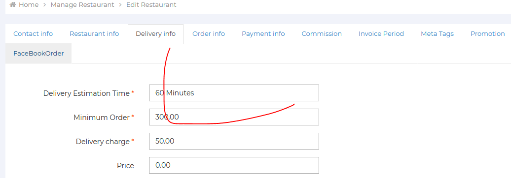511x178 pixels.
Task: Switch to the Contact info tab
Action: [33, 34]
